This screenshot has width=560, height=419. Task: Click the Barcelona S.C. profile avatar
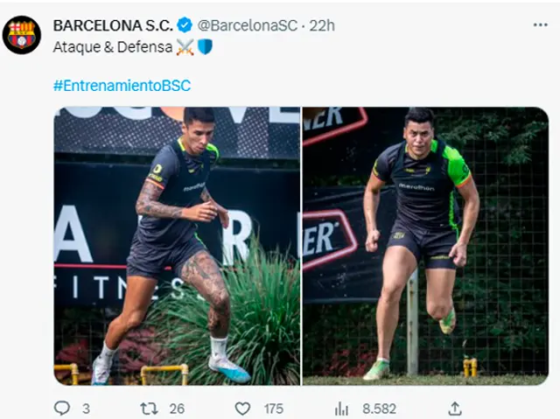pyautogui.click(x=22, y=34)
